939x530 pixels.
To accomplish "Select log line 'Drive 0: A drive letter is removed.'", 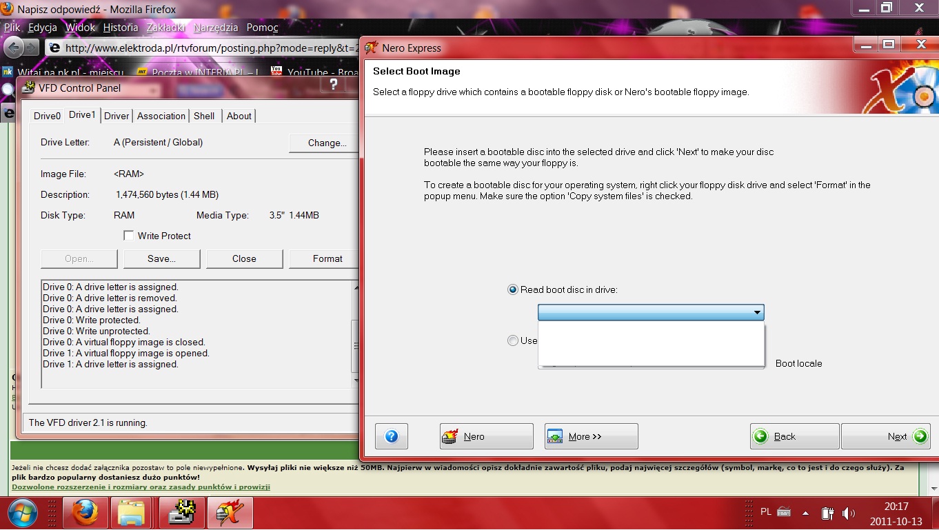I will [110, 298].
